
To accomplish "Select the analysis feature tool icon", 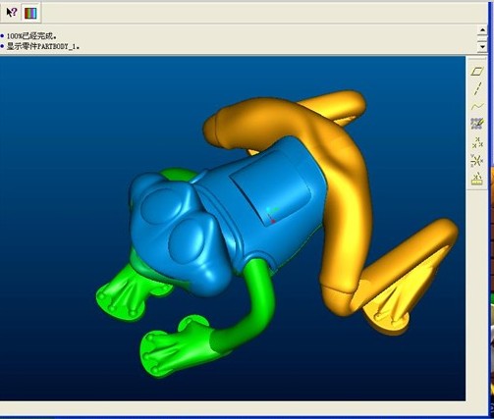I will [x=477, y=179].
